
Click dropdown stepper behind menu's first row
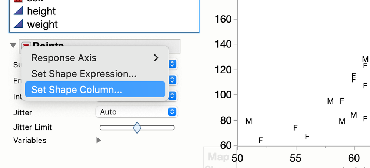click(173, 64)
